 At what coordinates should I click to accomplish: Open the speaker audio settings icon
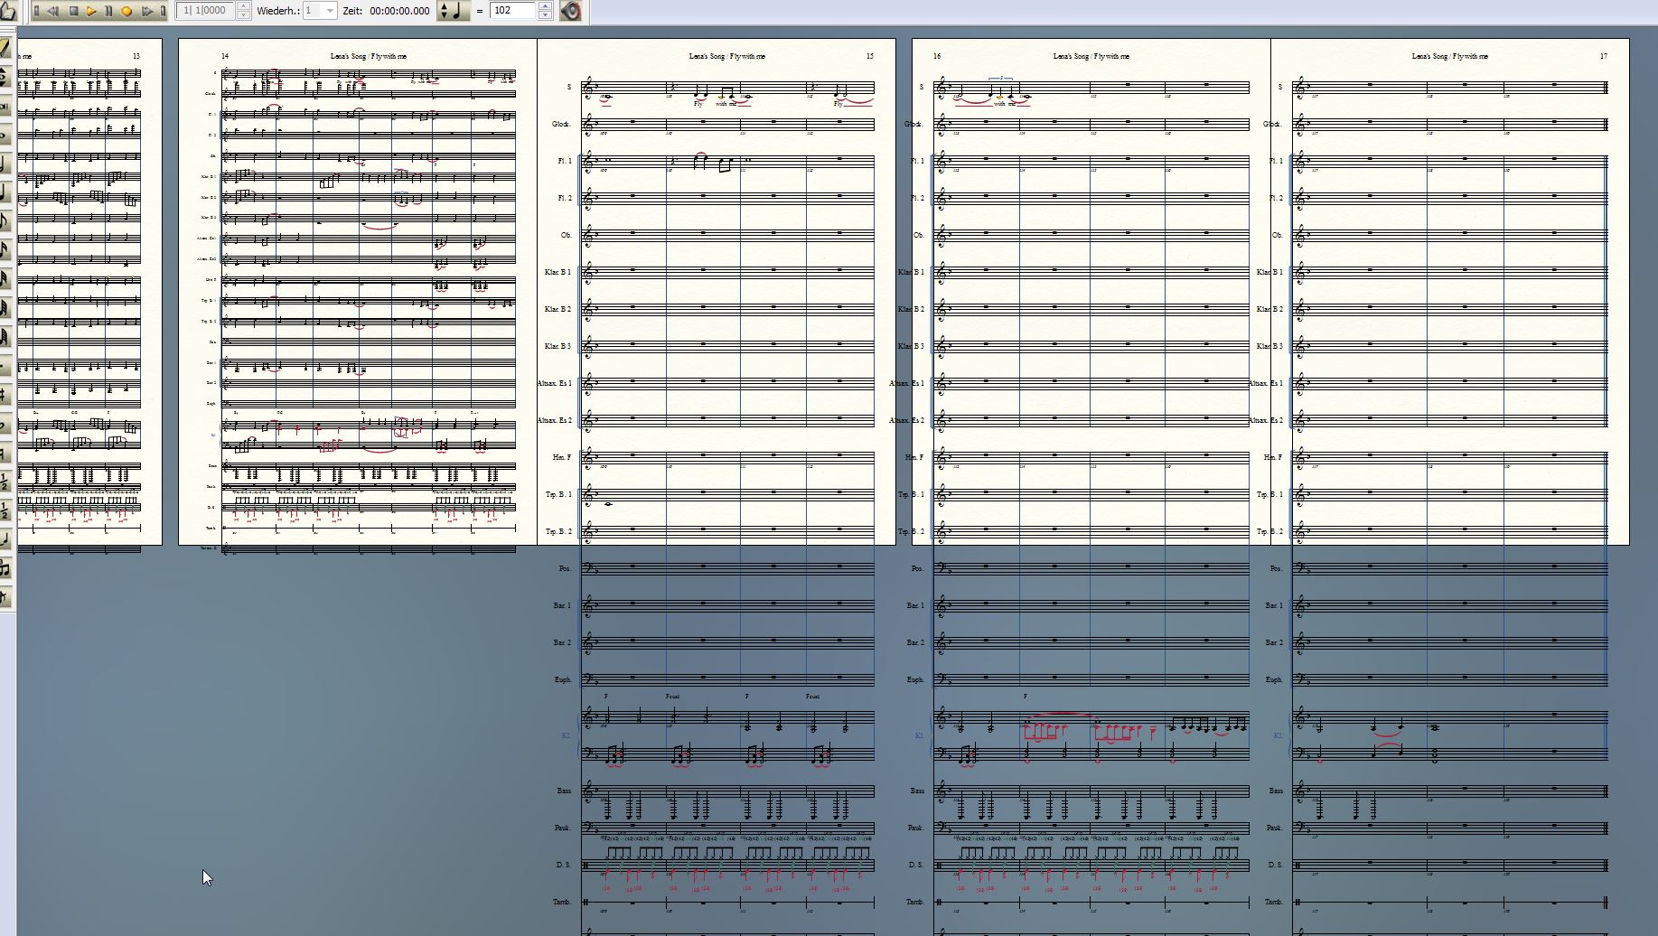(571, 11)
